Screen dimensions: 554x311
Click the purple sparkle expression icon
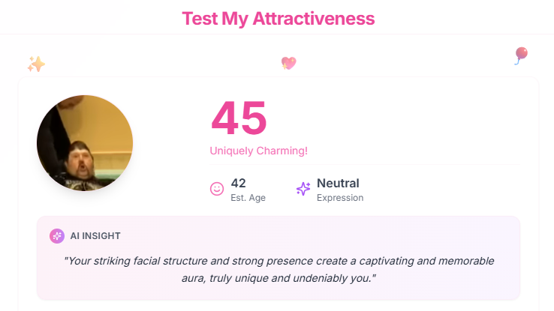coord(303,190)
